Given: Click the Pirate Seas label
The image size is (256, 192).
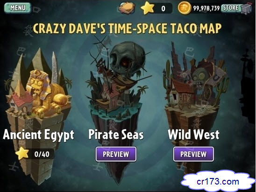Looking at the screenshot, I should [x=116, y=135].
